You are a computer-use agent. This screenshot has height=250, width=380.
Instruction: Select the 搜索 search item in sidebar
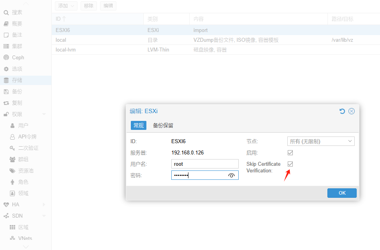(x=17, y=12)
